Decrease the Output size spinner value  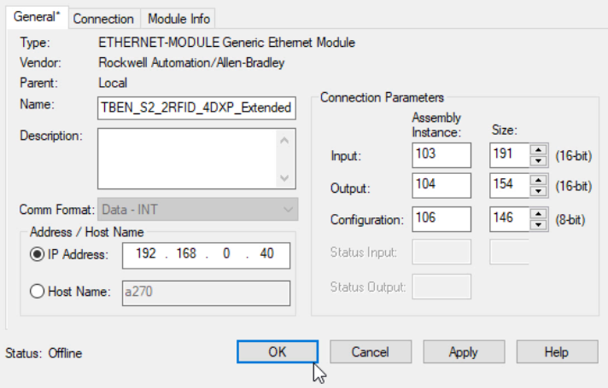(x=538, y=191)
